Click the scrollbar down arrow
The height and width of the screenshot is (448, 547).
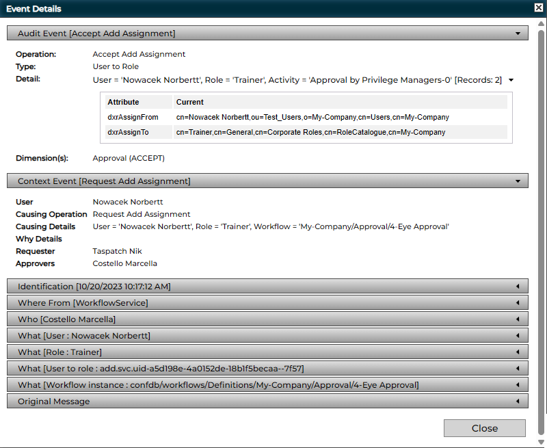pyautogui.click(x=541, y=442)
